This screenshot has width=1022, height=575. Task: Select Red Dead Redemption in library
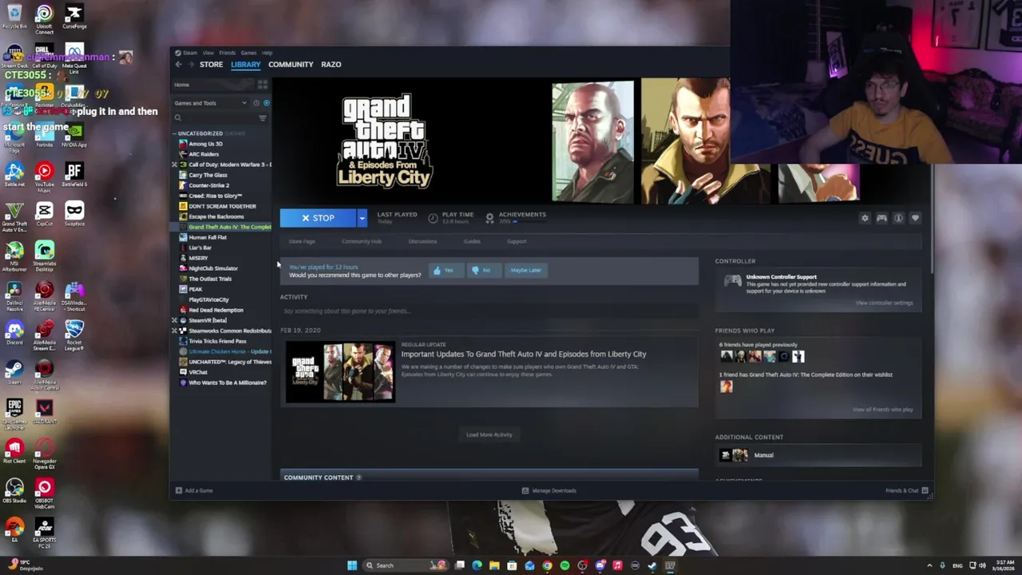(216, 310)
